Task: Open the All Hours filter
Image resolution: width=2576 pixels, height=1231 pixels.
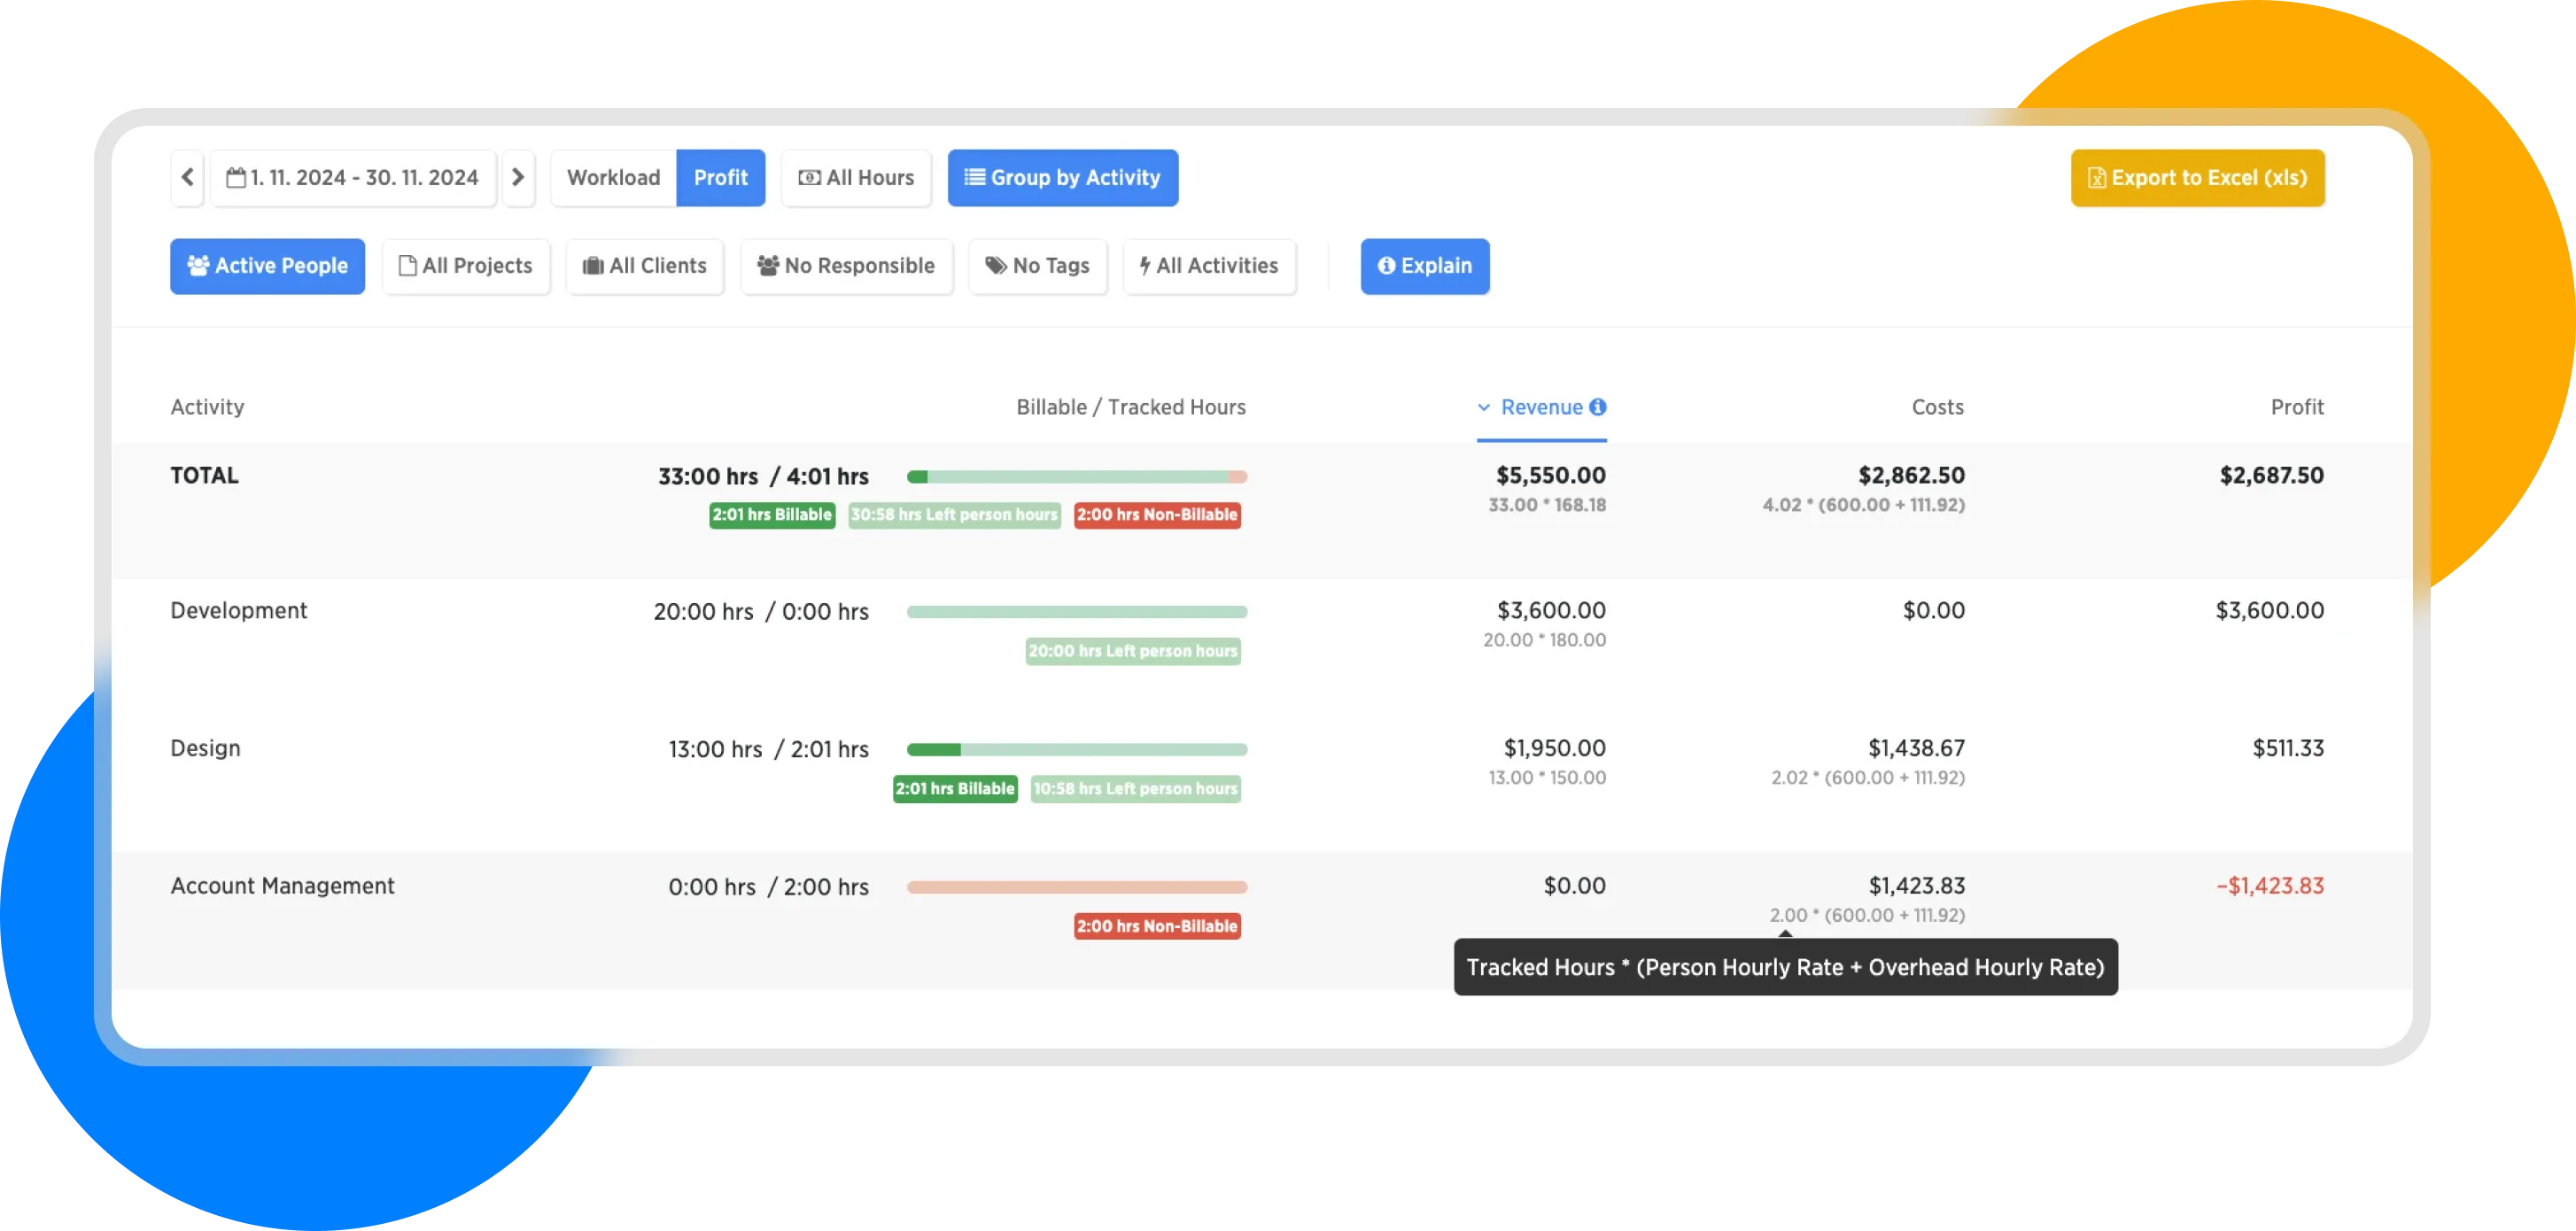Action: (x=856, y=178)
